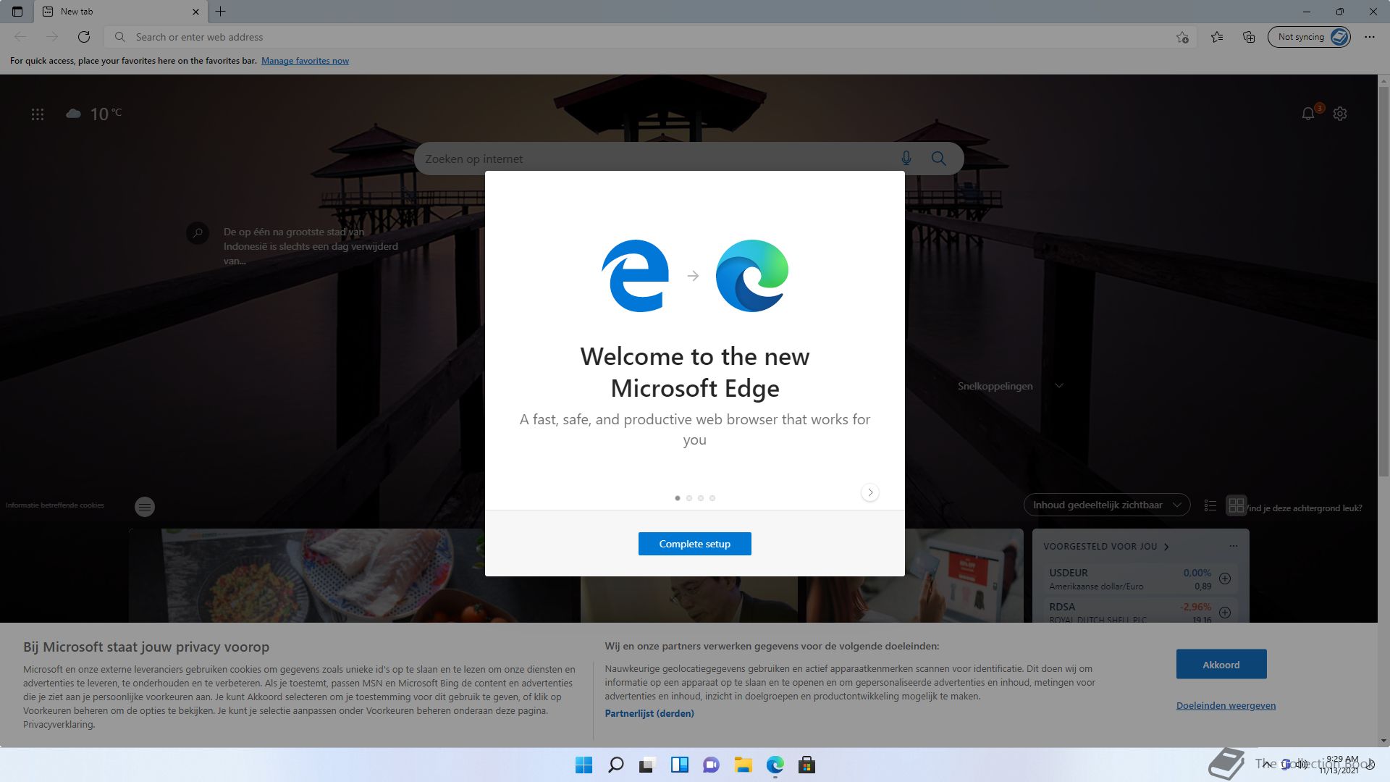This screenshot has height=782, width=1390.
Task: Open File Explorer on taskbar
Action: [x=743, y=765]
